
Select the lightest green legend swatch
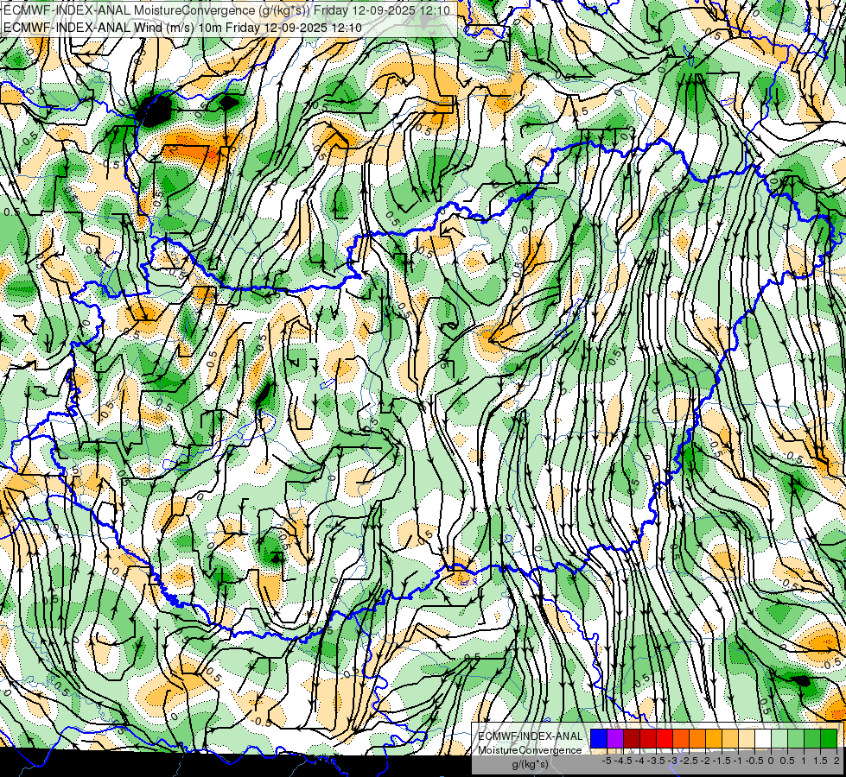point(779,739)
